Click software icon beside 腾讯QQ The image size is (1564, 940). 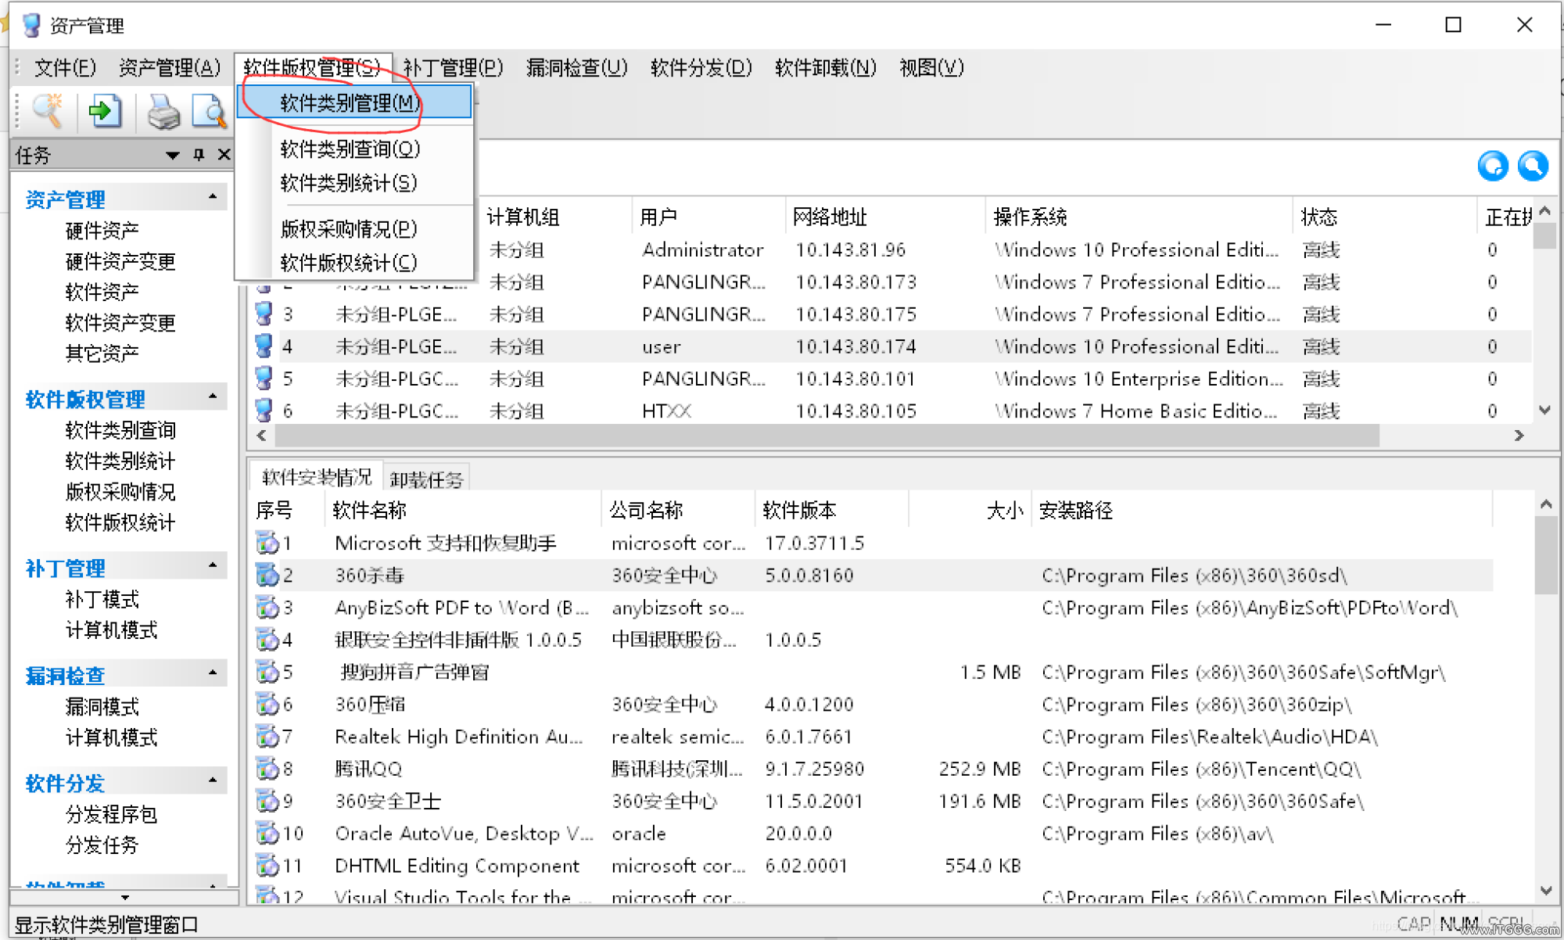pyautogui.click(x=267, y=768)
